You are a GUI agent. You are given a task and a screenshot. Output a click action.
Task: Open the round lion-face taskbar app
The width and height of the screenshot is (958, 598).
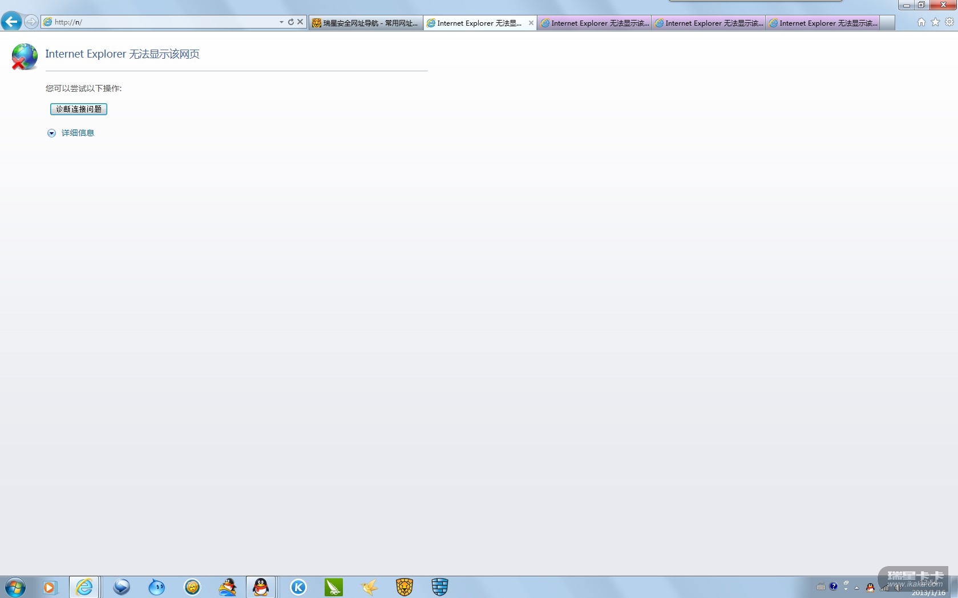click(192, 587)
